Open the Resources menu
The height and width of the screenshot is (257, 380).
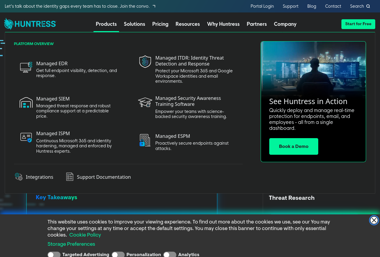[188, 24]
